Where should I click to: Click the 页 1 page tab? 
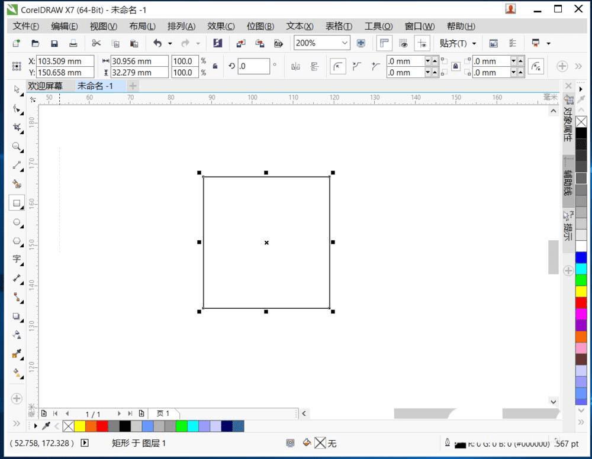coord(163,413)
